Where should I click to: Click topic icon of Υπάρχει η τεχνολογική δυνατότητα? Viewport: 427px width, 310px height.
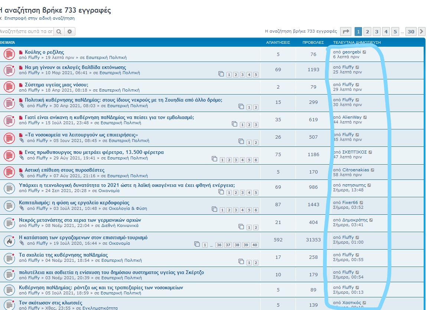9,188
